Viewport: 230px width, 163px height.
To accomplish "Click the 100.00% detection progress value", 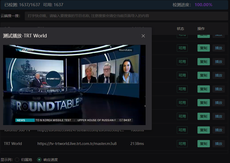I will click(x=203, y=5).
